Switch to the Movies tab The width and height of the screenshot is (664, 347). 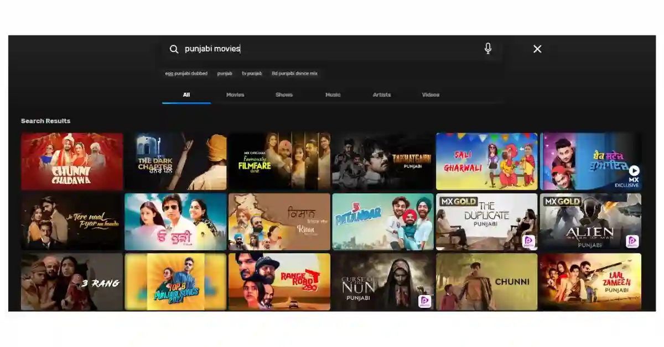[235, 94]
